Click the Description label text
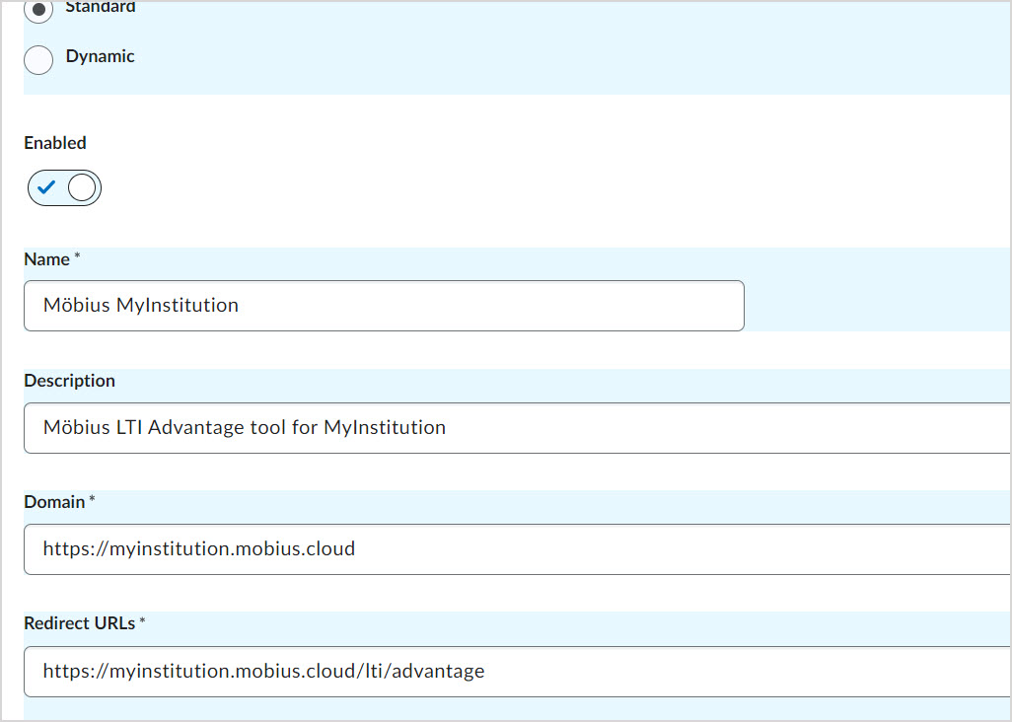Viewport: 1012px width, 722px height. [x=69, y=381]
